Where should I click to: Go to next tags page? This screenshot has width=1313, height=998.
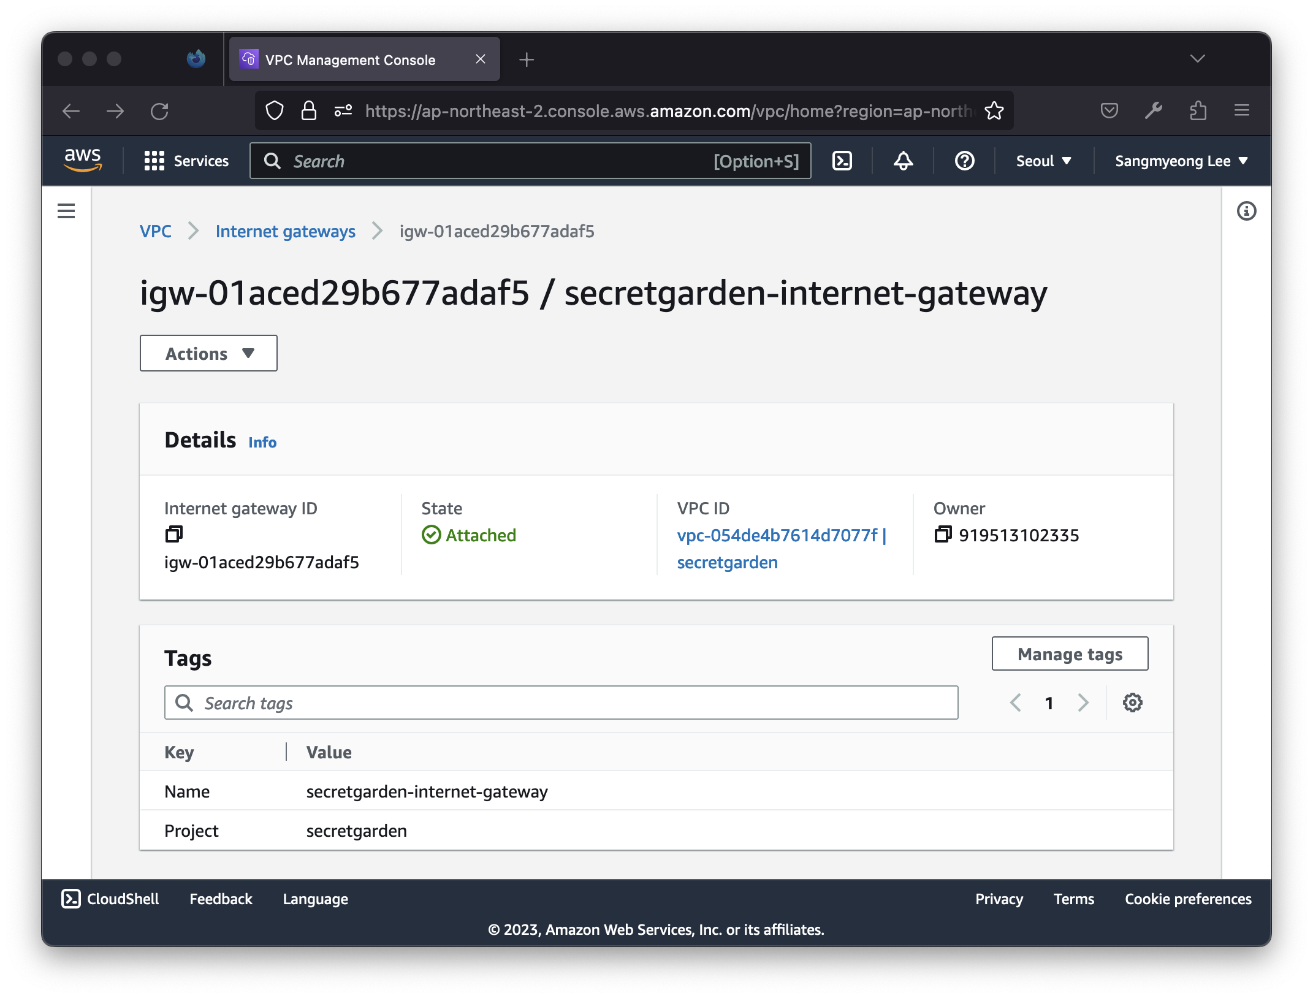click(x=1083, y=703)
